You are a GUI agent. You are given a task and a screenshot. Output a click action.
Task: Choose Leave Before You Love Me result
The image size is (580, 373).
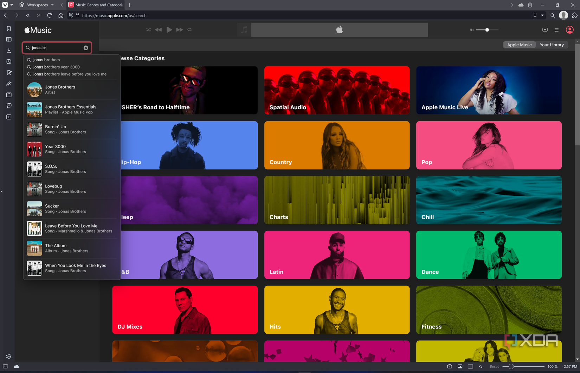(x=72, y=229)
